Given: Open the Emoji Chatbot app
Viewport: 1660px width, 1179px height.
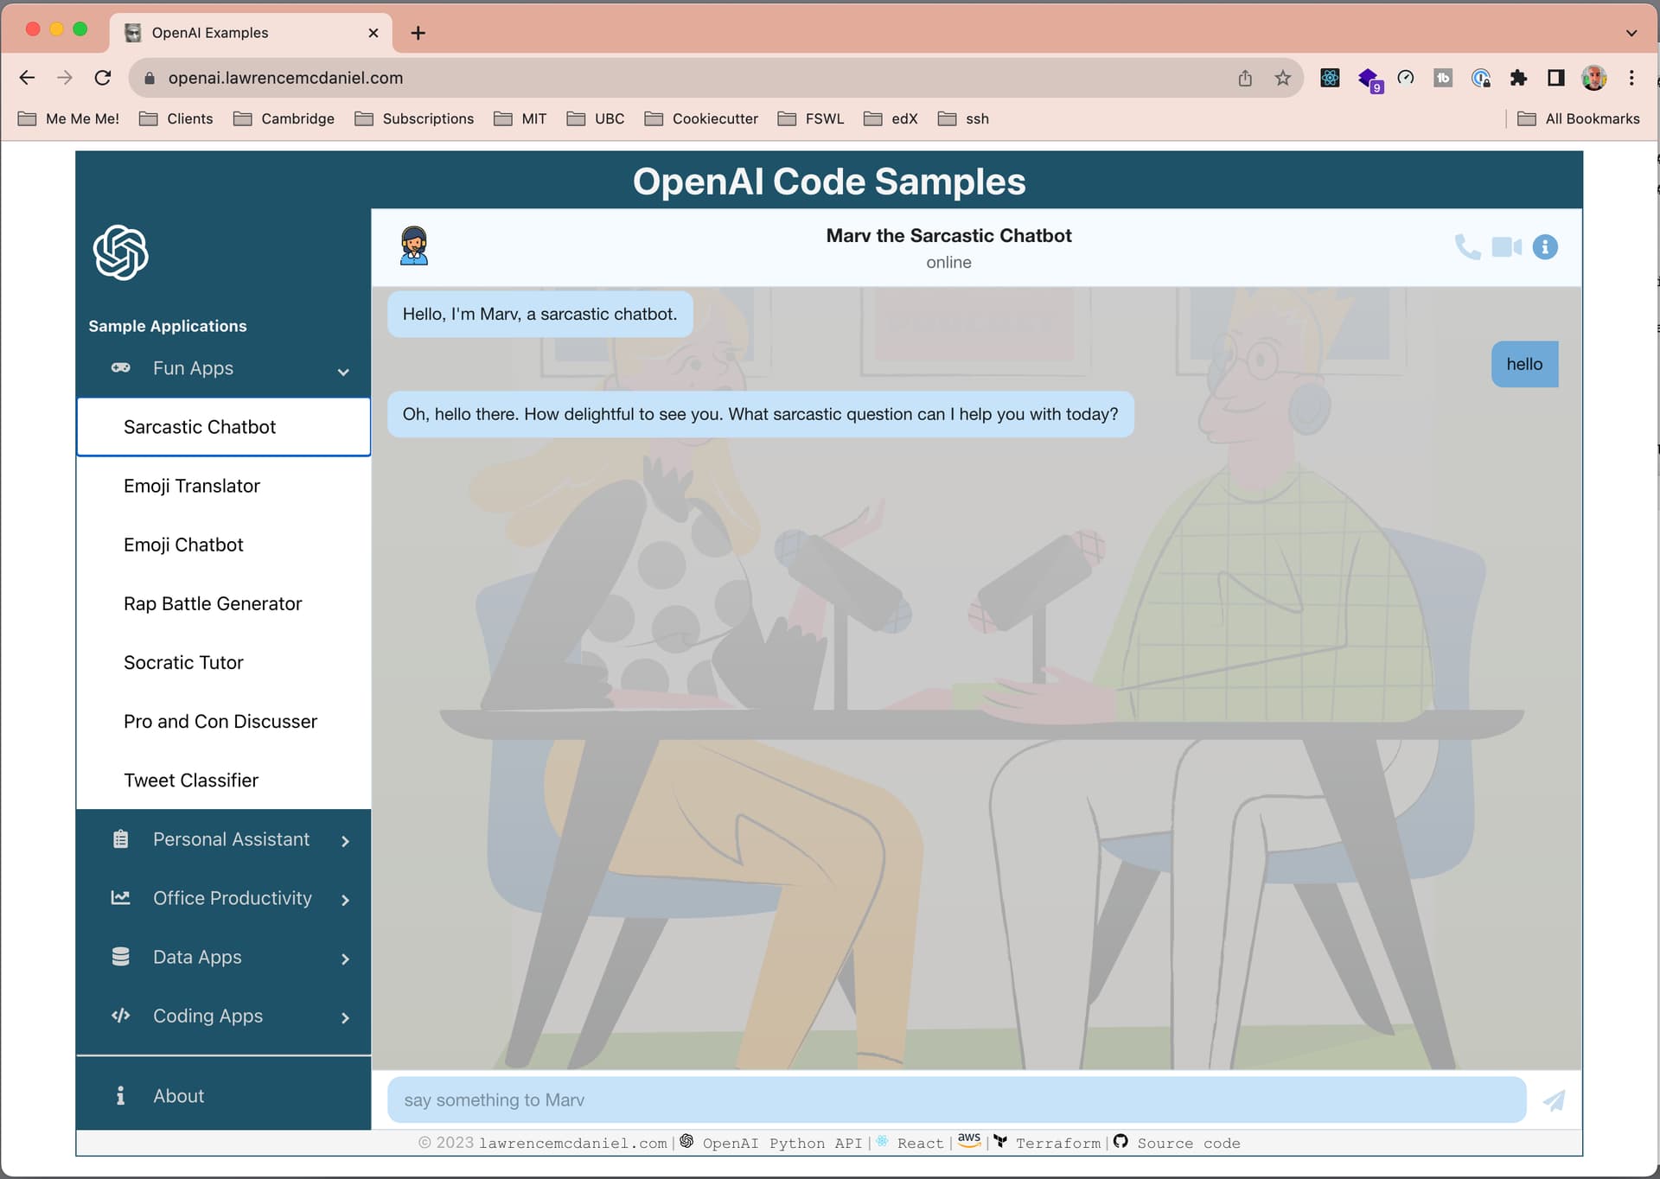Looking at the screenshot, I should (x=224, y=545).
